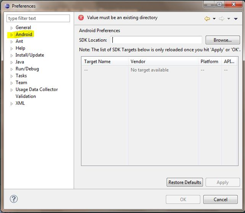
Task: Close the Preferences window
Action: point(233,4)
